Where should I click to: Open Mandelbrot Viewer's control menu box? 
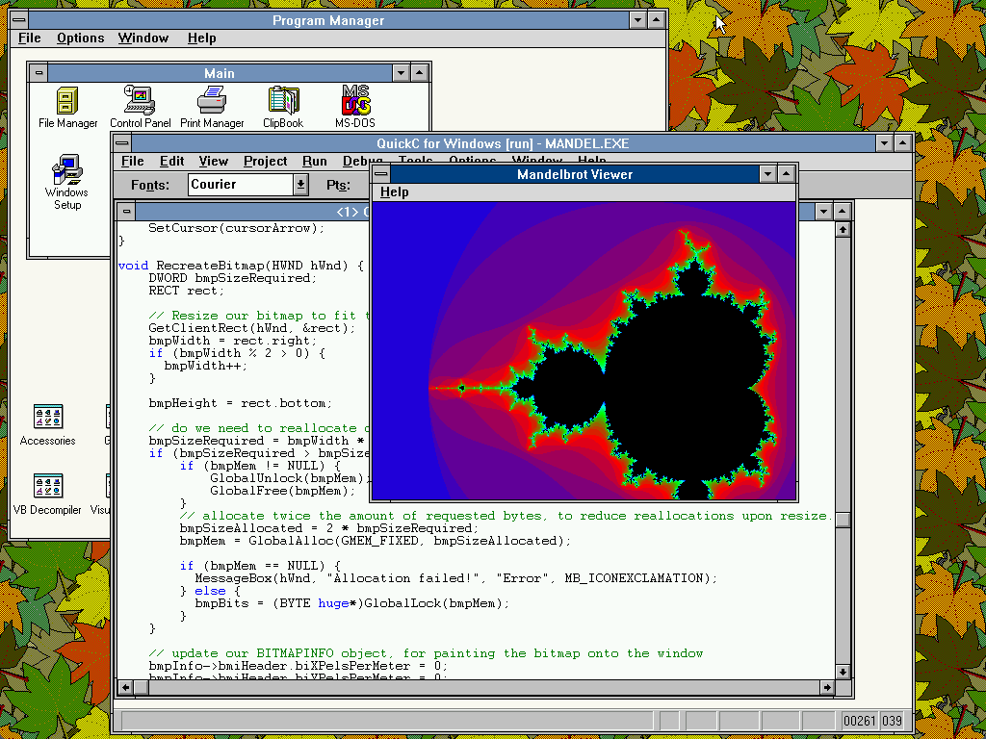[381, 174]
